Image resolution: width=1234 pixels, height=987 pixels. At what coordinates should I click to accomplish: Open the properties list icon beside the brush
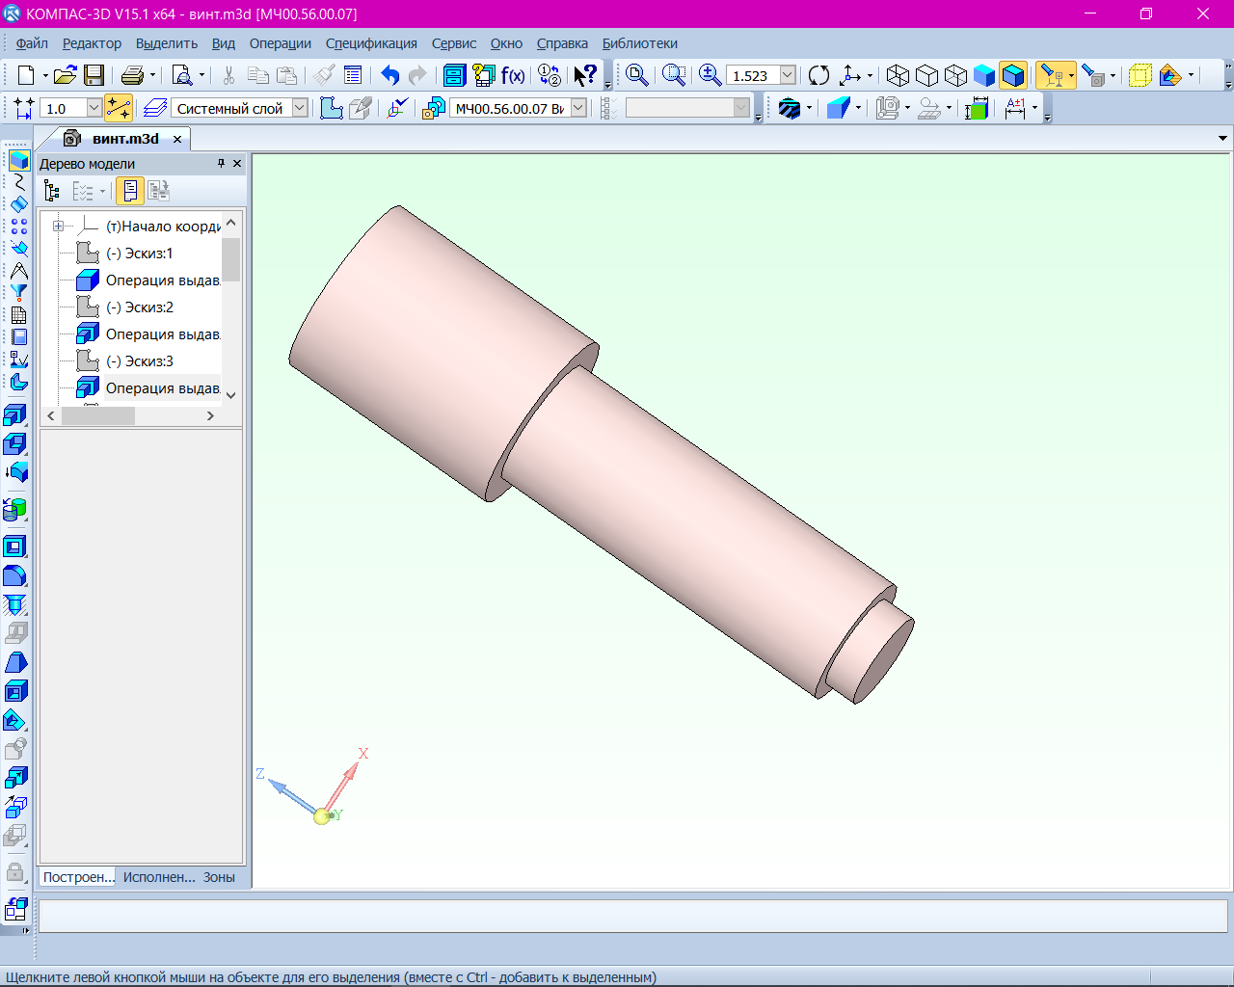point(353,75)
